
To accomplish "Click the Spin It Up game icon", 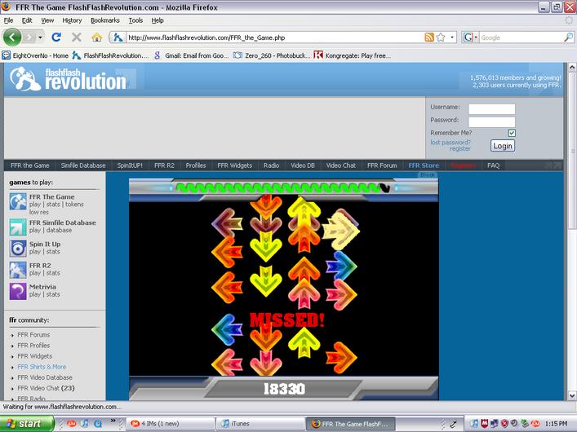I will click(x=18, y=249).
